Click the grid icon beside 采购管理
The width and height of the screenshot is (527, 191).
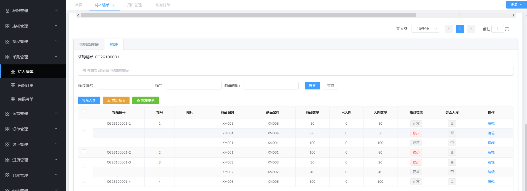[7, 57]
